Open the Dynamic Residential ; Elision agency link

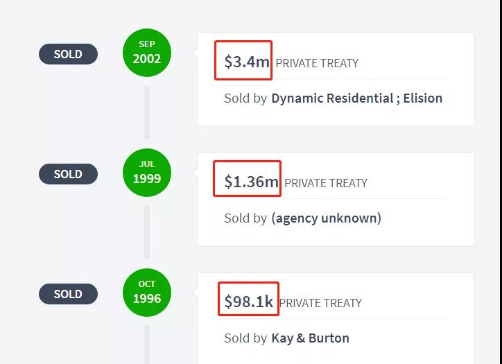point(356,98)
